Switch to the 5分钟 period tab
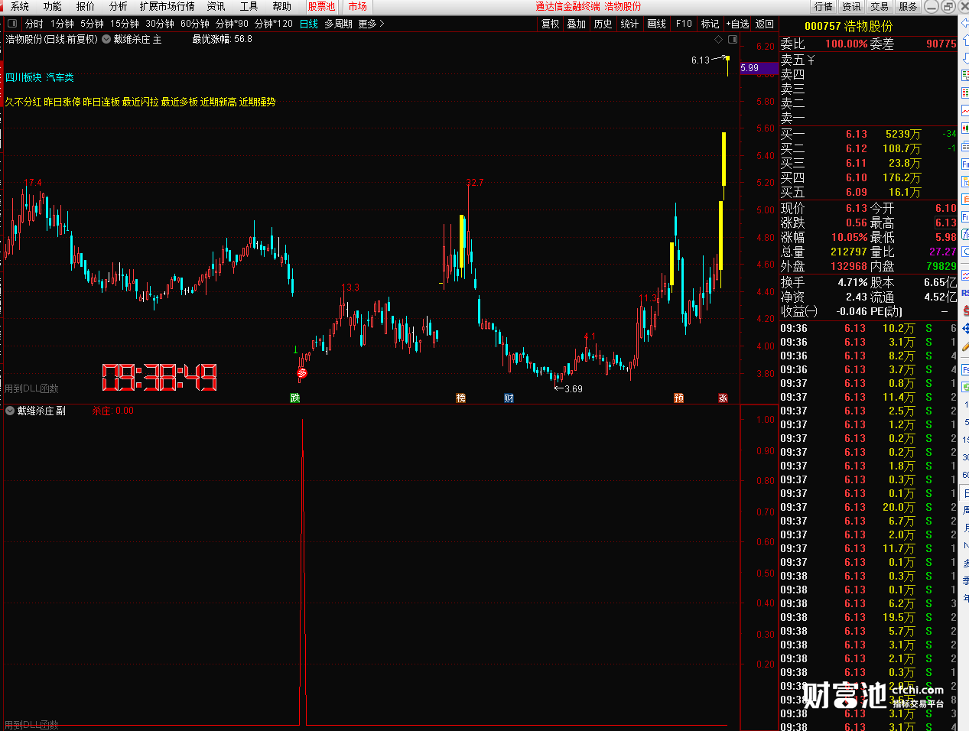Image resolution: width=969 pixels, height=731 pixels. (93, 24)
